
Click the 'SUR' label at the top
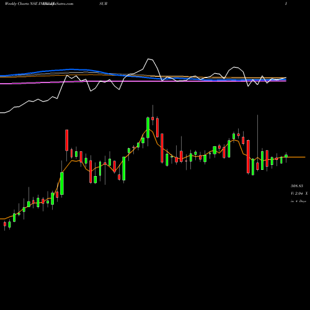point(103,4)
